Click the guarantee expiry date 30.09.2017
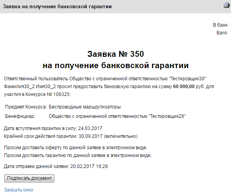Viewport: 231px width, 195px height. 90,136
